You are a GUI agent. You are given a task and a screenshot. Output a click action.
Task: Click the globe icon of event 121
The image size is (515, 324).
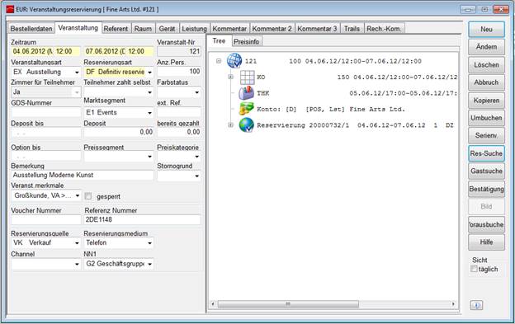click(x=234, y=61)
